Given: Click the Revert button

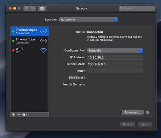Looking at the screenshot, I should (x=127, y=124).
